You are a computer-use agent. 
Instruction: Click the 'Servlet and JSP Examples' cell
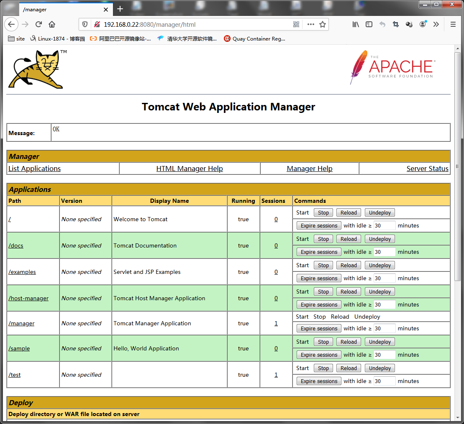pyautogui.click(x=169, y=272)
